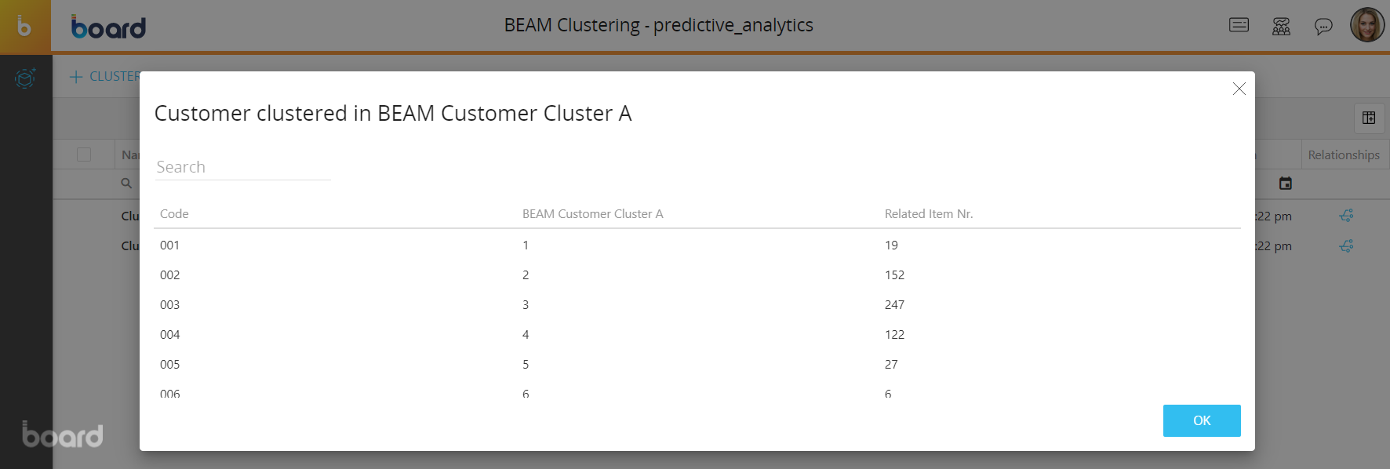This screenshot has width=1390, height=469.
Task: Click the Relationships column header
Action: tap(1343, 155)
